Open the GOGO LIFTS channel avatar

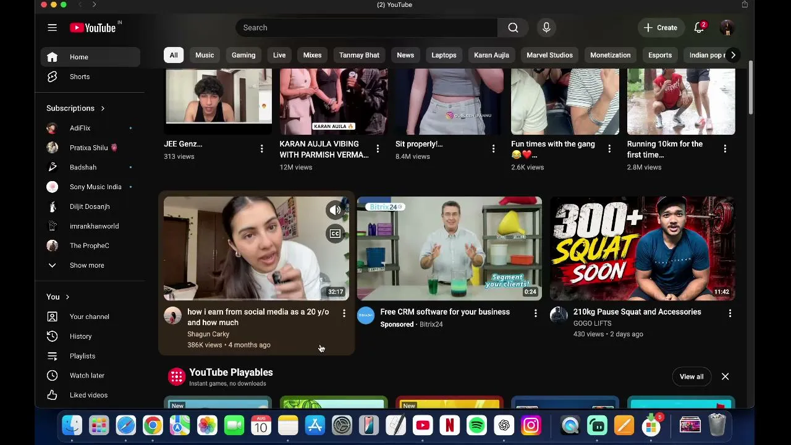(x=559, y=315)
